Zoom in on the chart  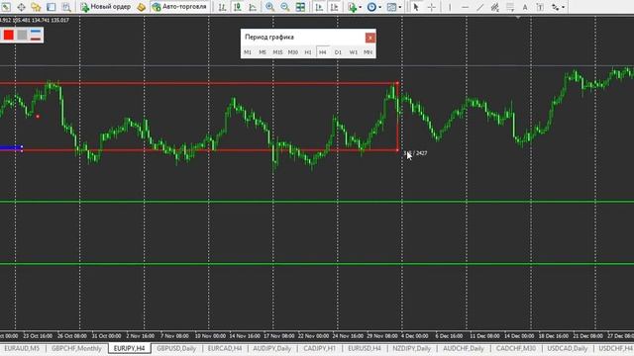[x=269, y=7]
